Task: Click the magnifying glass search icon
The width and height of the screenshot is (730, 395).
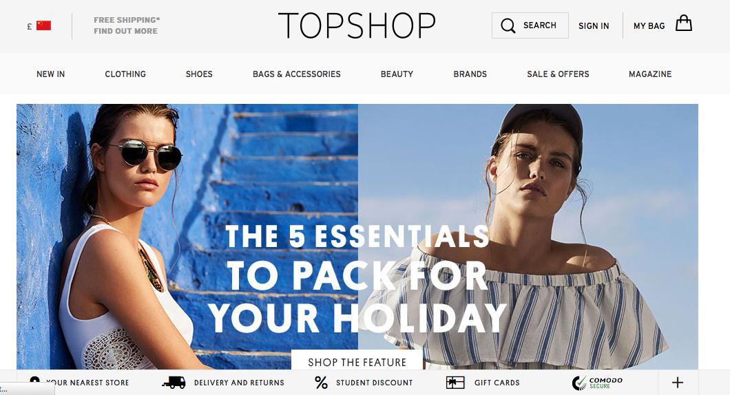Action: point(508,25)
